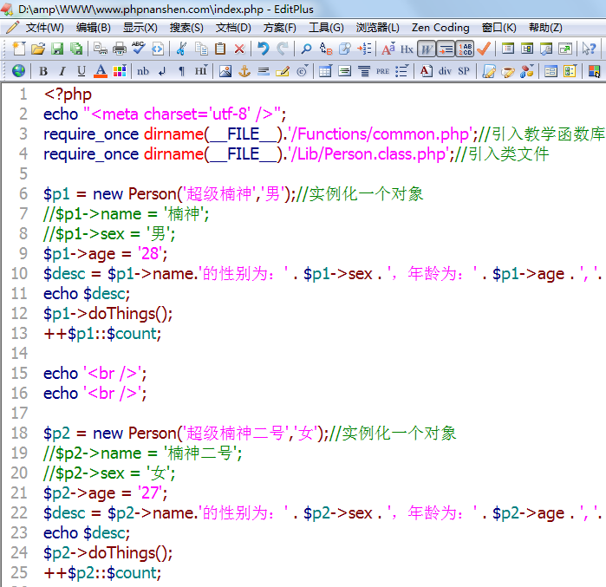This screenshot has height=587, width=606.
Task: Open a file with the folder icon
Action: 38,49
